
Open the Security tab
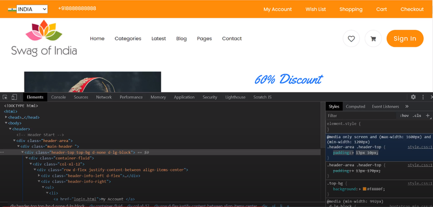pos(210,97)
